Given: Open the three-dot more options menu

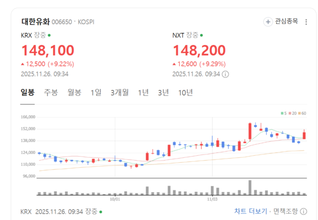Looking at the screenshot, I should pos(306,22).
